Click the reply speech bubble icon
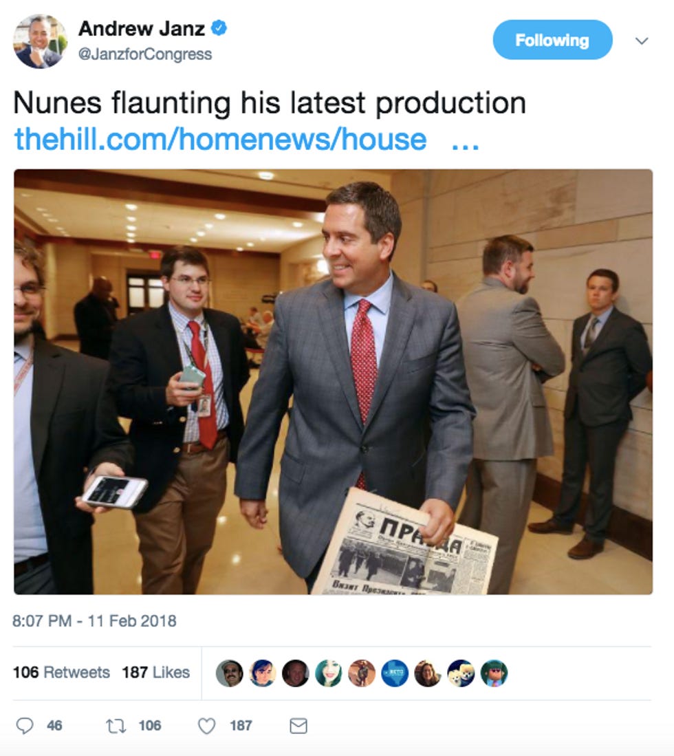This screenshot has height=756, width=674. point(25,726)
